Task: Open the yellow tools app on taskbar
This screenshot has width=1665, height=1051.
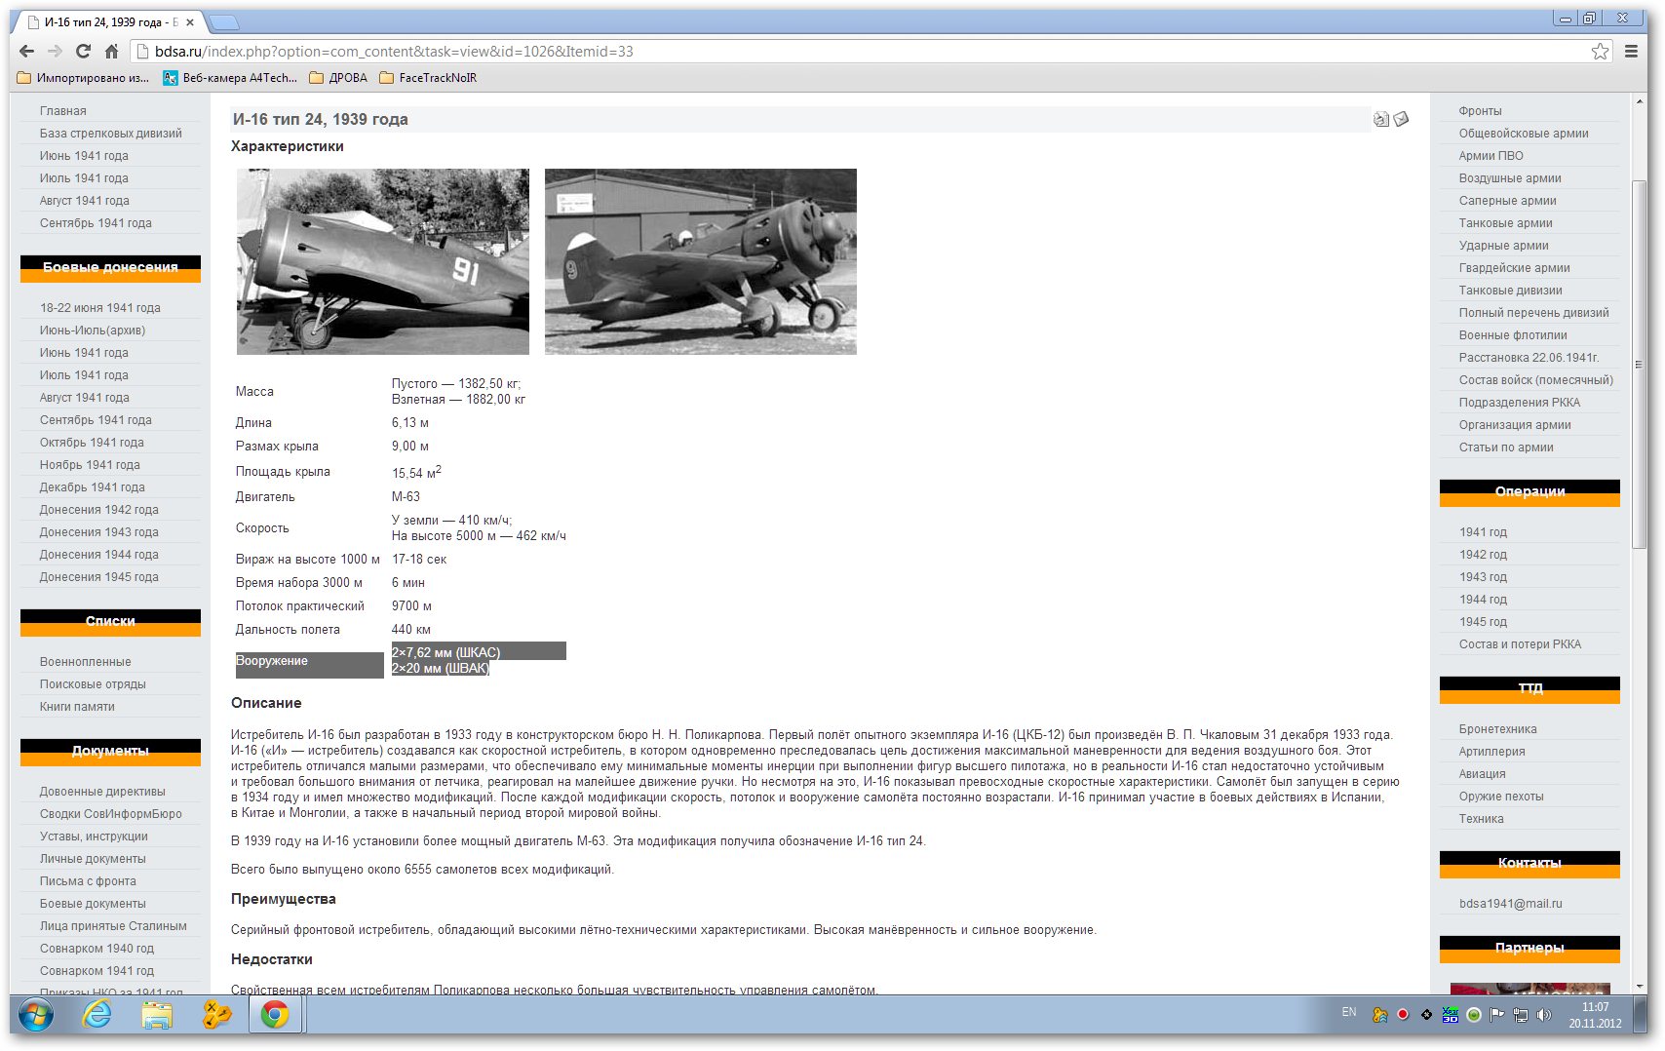Action: click(216, 1016)
